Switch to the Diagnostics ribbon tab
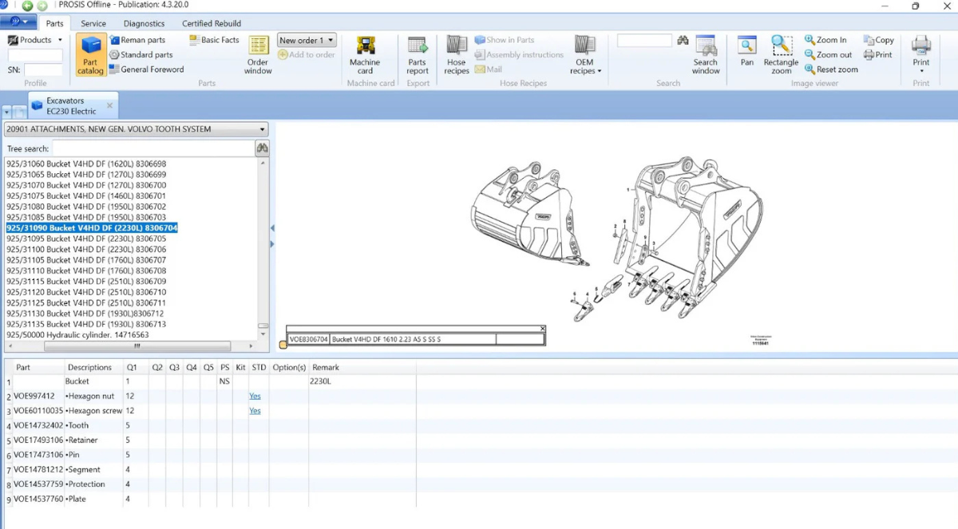 (x=144, y=24)
